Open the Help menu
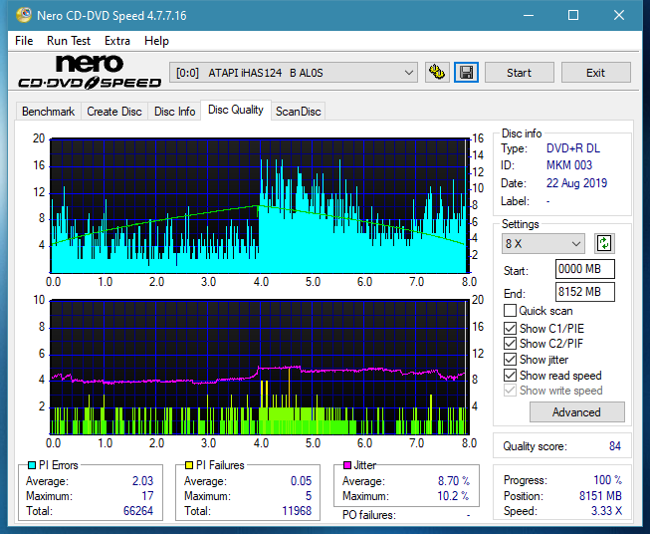This screenshot has height=534, width=650. 156,41
